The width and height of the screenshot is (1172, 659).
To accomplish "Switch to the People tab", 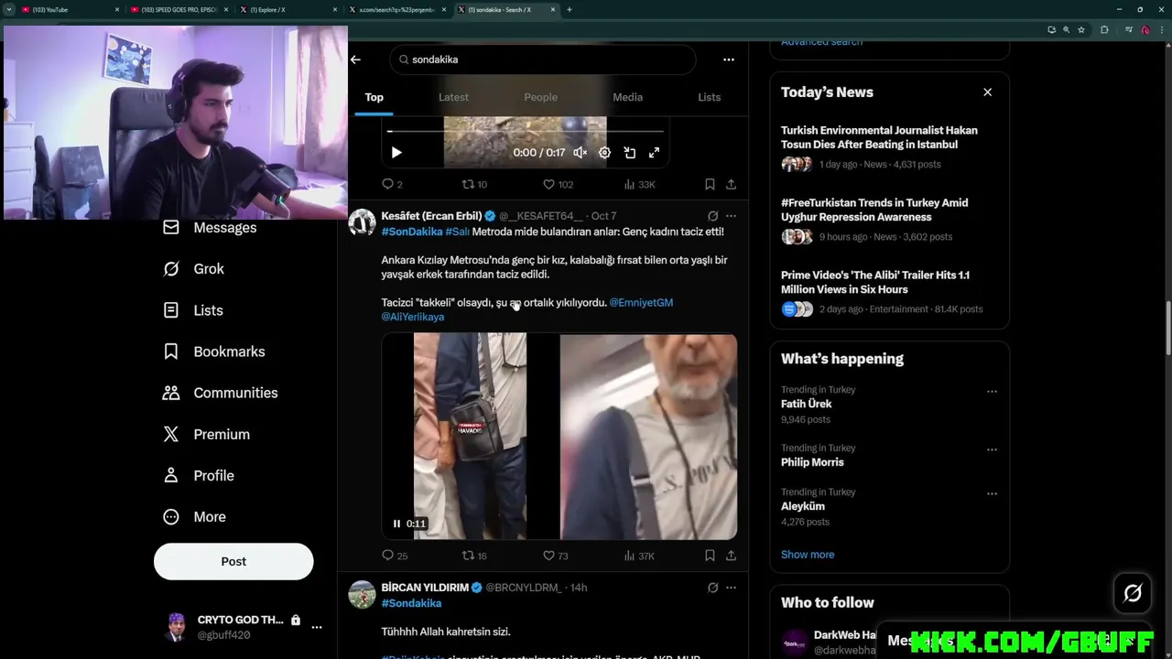I will click(x=540, y=97).
